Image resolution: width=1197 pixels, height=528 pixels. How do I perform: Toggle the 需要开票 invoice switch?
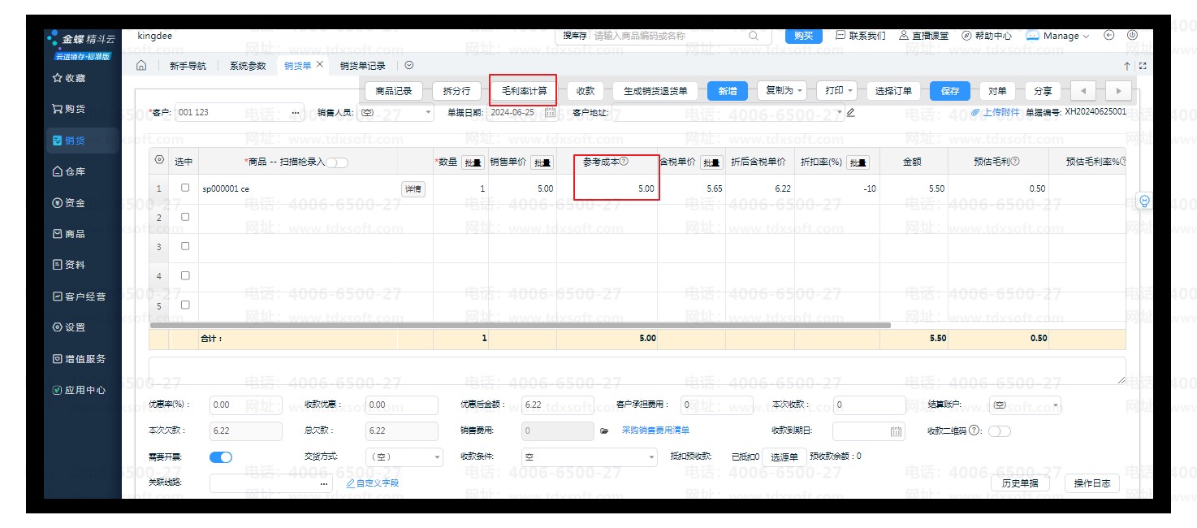tap(220, 457)
